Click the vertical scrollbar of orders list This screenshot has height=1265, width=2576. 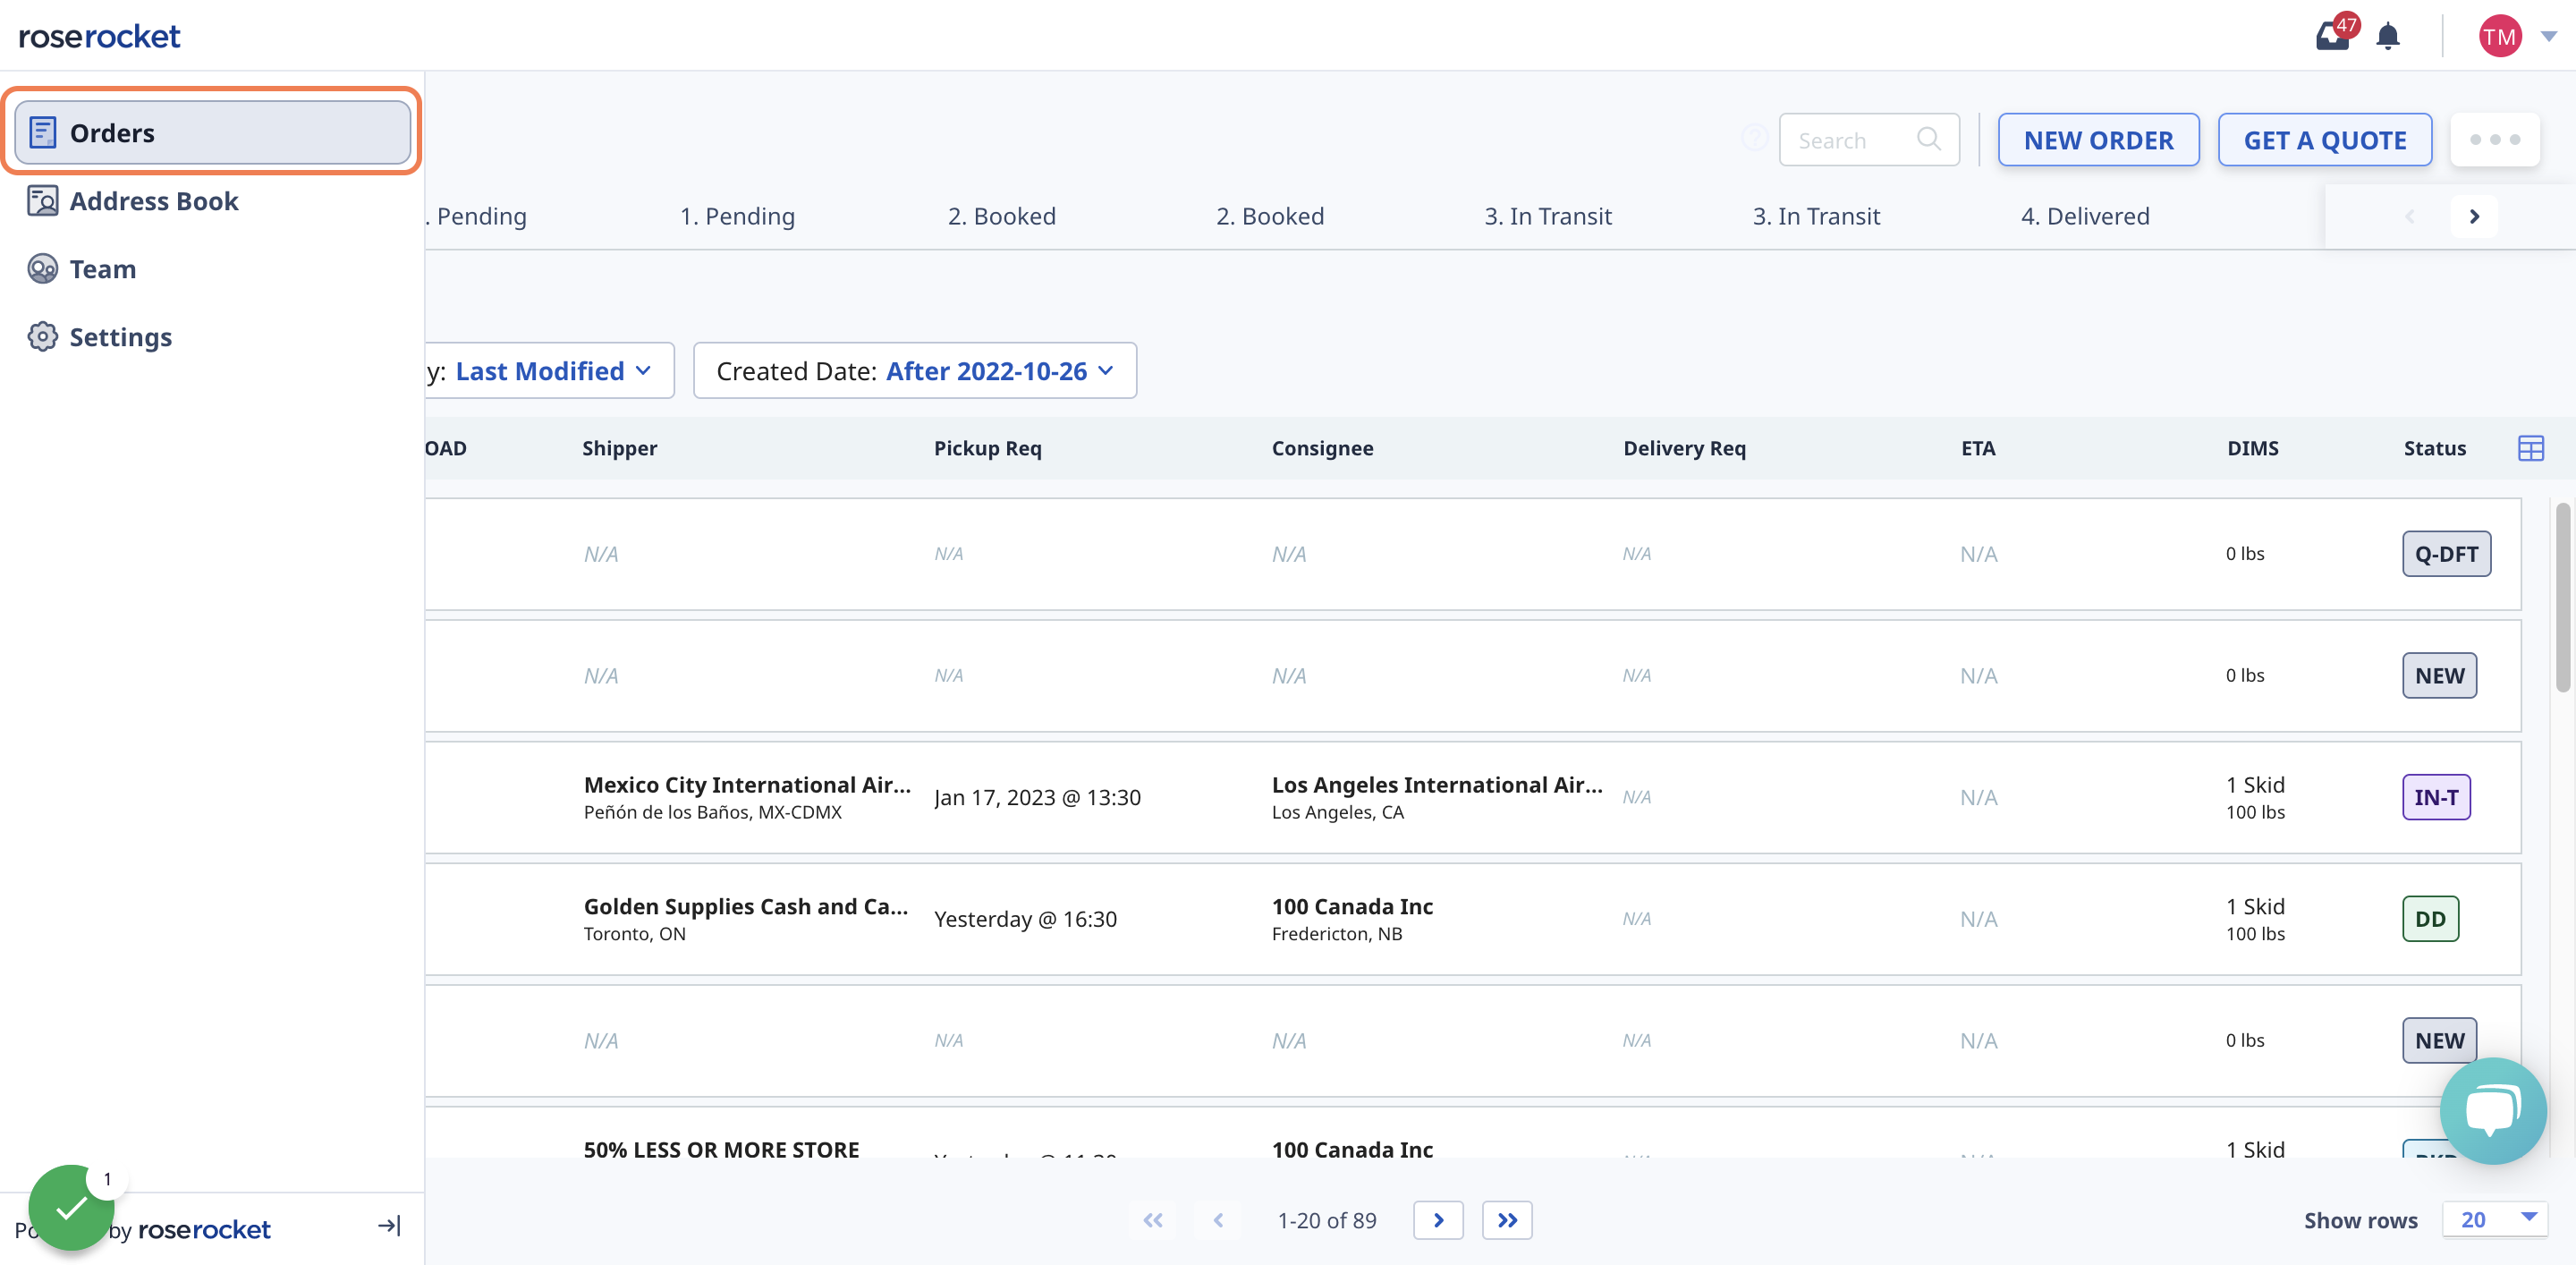click(x=2562, y=597)
